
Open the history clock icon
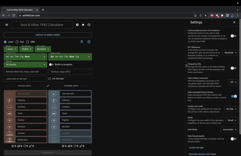pos(89,25)
